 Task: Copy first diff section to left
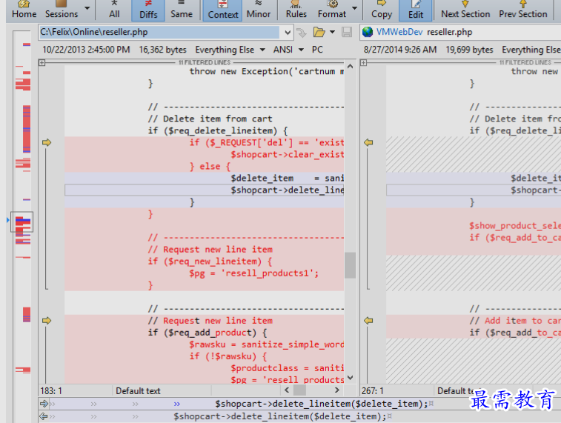click(368, 143)
